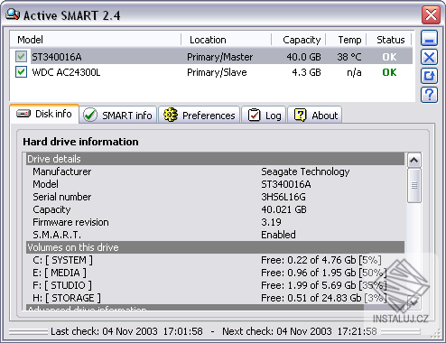Screen dimensions: 446x343
Task: Click the Next check time in status bar
Action: click(x=300, y=331)
